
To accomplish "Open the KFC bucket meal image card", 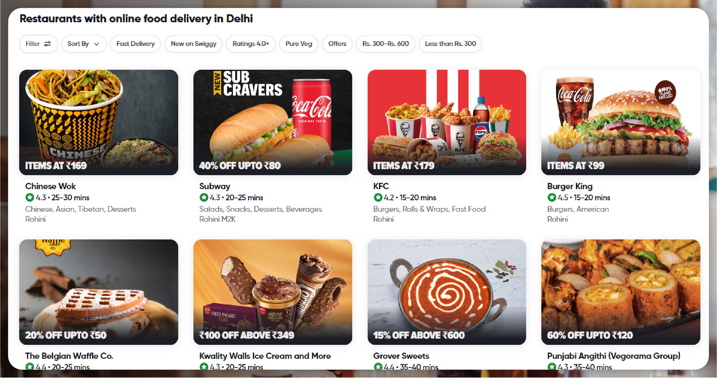I will pos(447,122).
